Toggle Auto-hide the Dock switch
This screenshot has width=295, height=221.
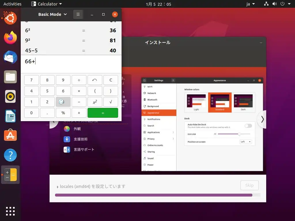[x=248, y=126]
